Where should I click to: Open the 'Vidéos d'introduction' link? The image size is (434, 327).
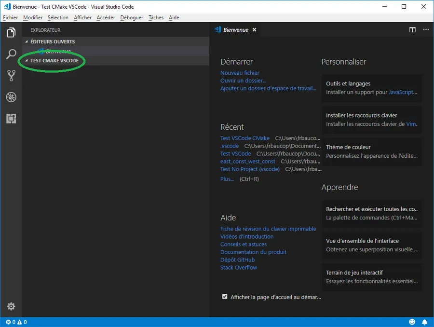point(247,236)
